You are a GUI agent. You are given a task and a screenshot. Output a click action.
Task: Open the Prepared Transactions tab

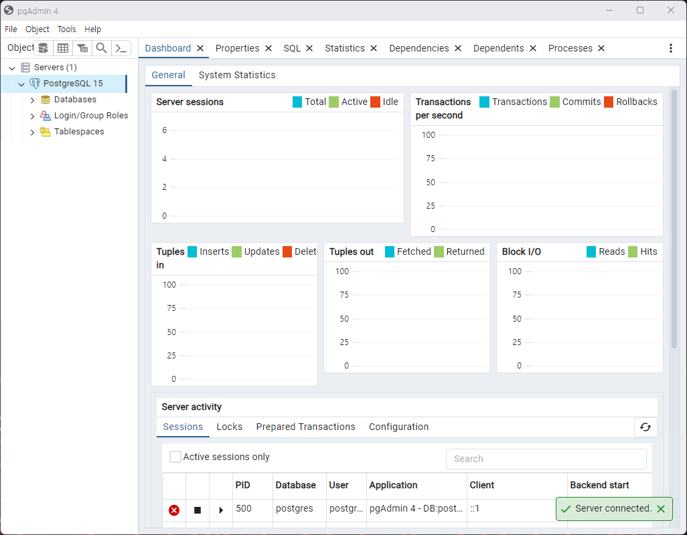click(x=305, y=427)
